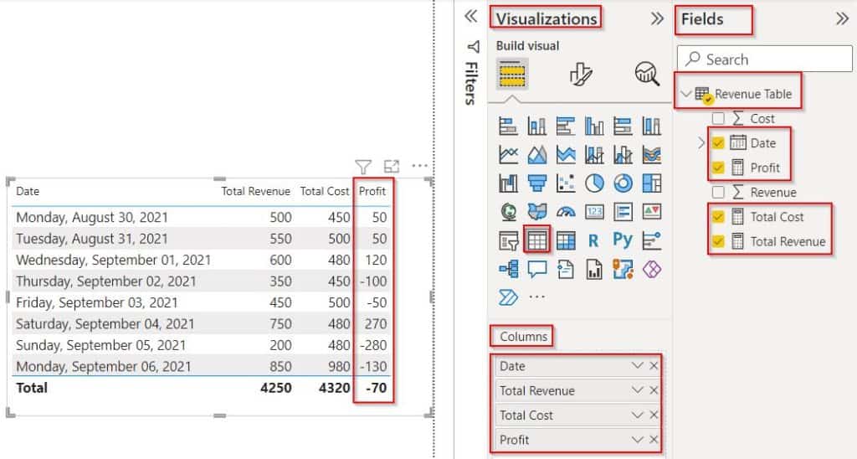This screenshot has height=459, width=857.
Task: Open the Total Cost column well dropdown
Action: pyautogui.click(x=637, y=415)
